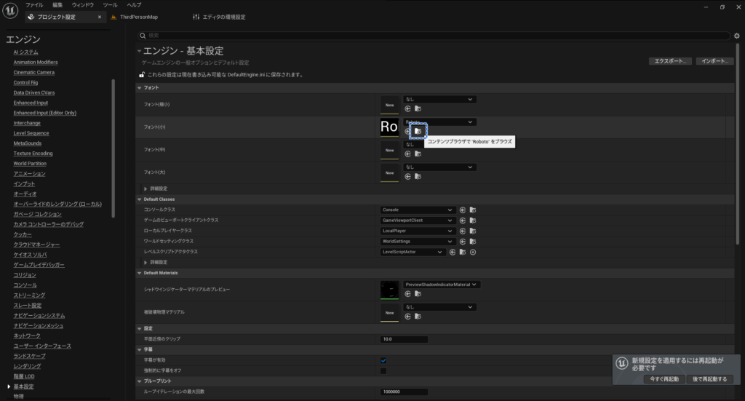Use selected asset for フォント(極小)
Image resolution: width=745 pixels, height=401 pixels.
tap(407, 109)
